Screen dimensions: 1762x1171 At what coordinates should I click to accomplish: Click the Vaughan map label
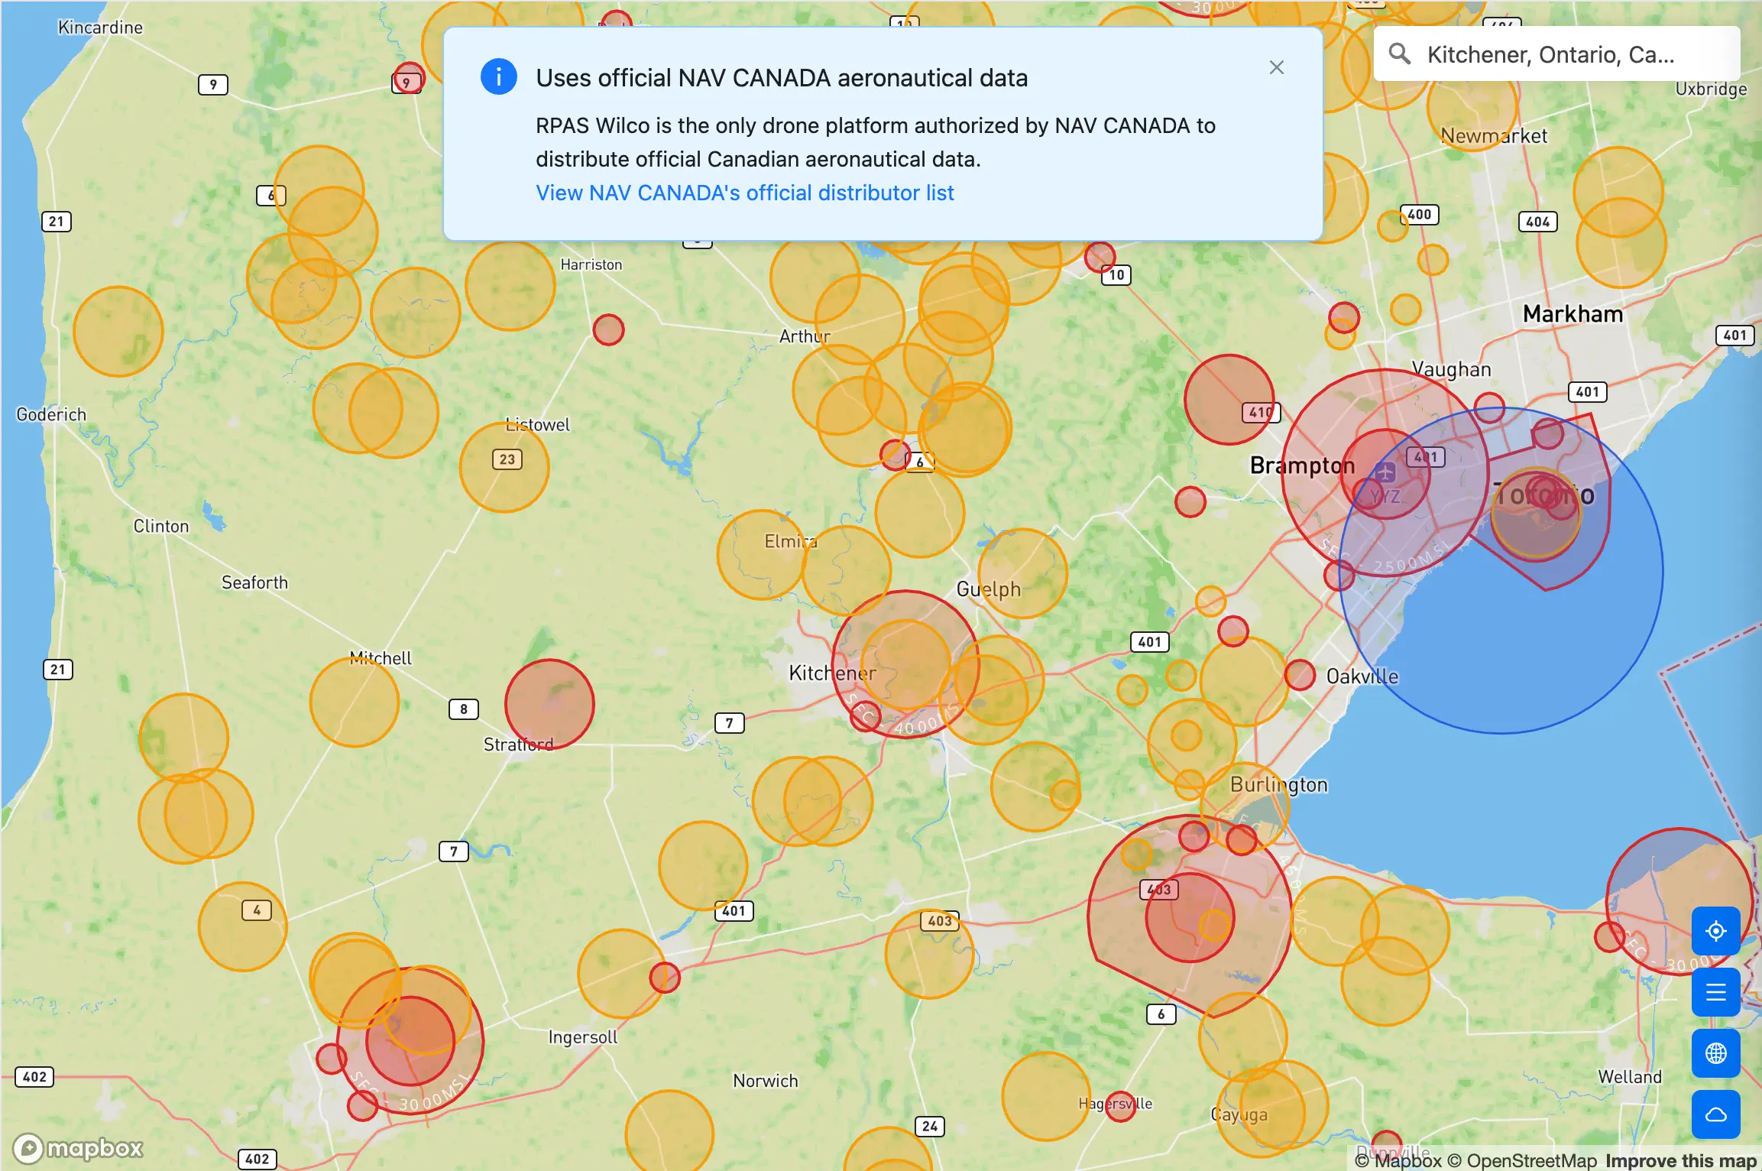[x=1451, y=369]
